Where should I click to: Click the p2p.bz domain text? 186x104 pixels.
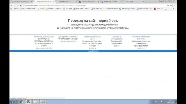(117, 46)
